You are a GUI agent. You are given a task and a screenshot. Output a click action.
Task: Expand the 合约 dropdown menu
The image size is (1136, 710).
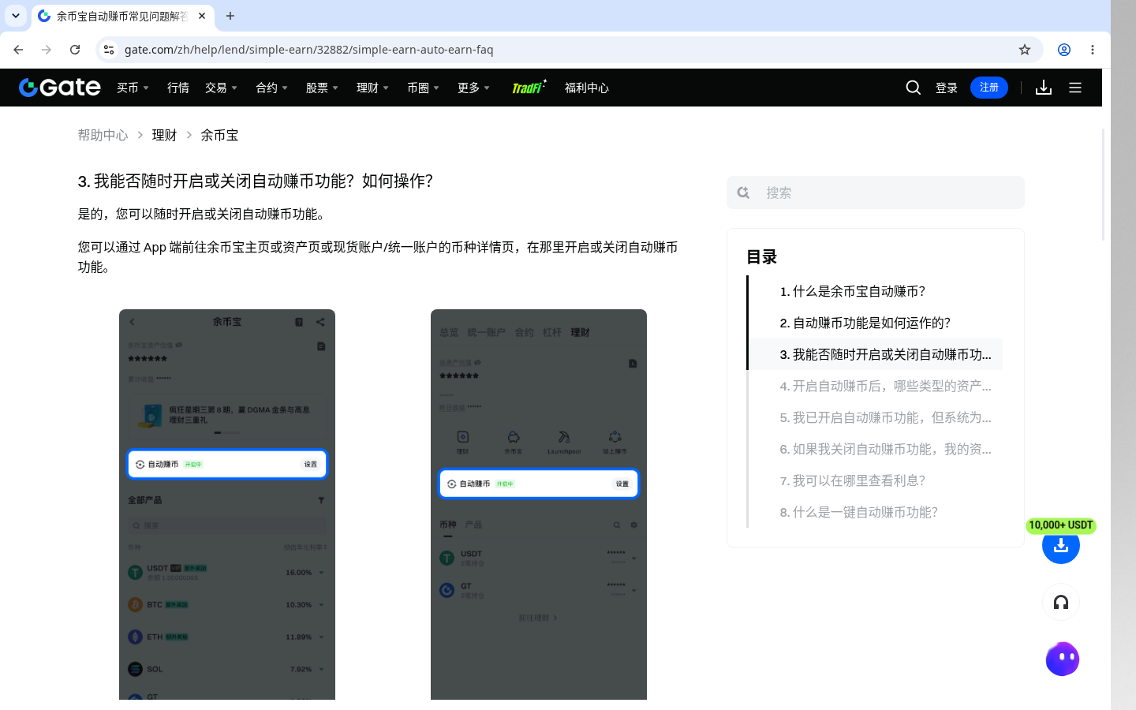coord(271,88)
